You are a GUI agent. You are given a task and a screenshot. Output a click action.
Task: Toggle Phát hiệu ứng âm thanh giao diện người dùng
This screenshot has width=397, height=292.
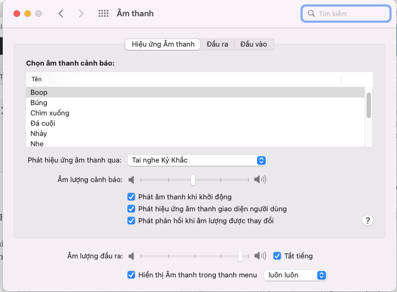click(x=131, y=209)
